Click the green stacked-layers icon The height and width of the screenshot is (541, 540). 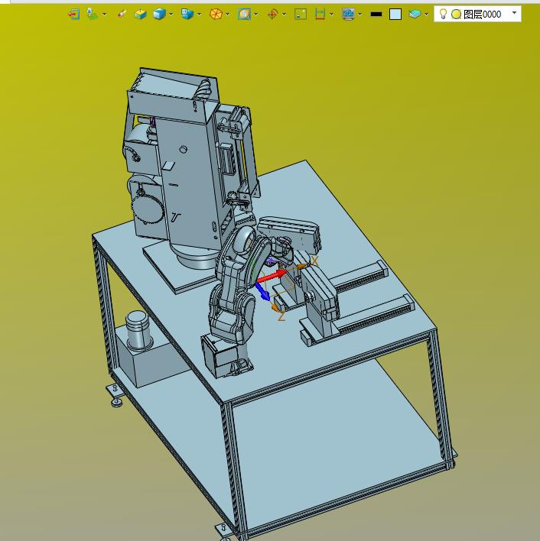click(x=92, y=15)
